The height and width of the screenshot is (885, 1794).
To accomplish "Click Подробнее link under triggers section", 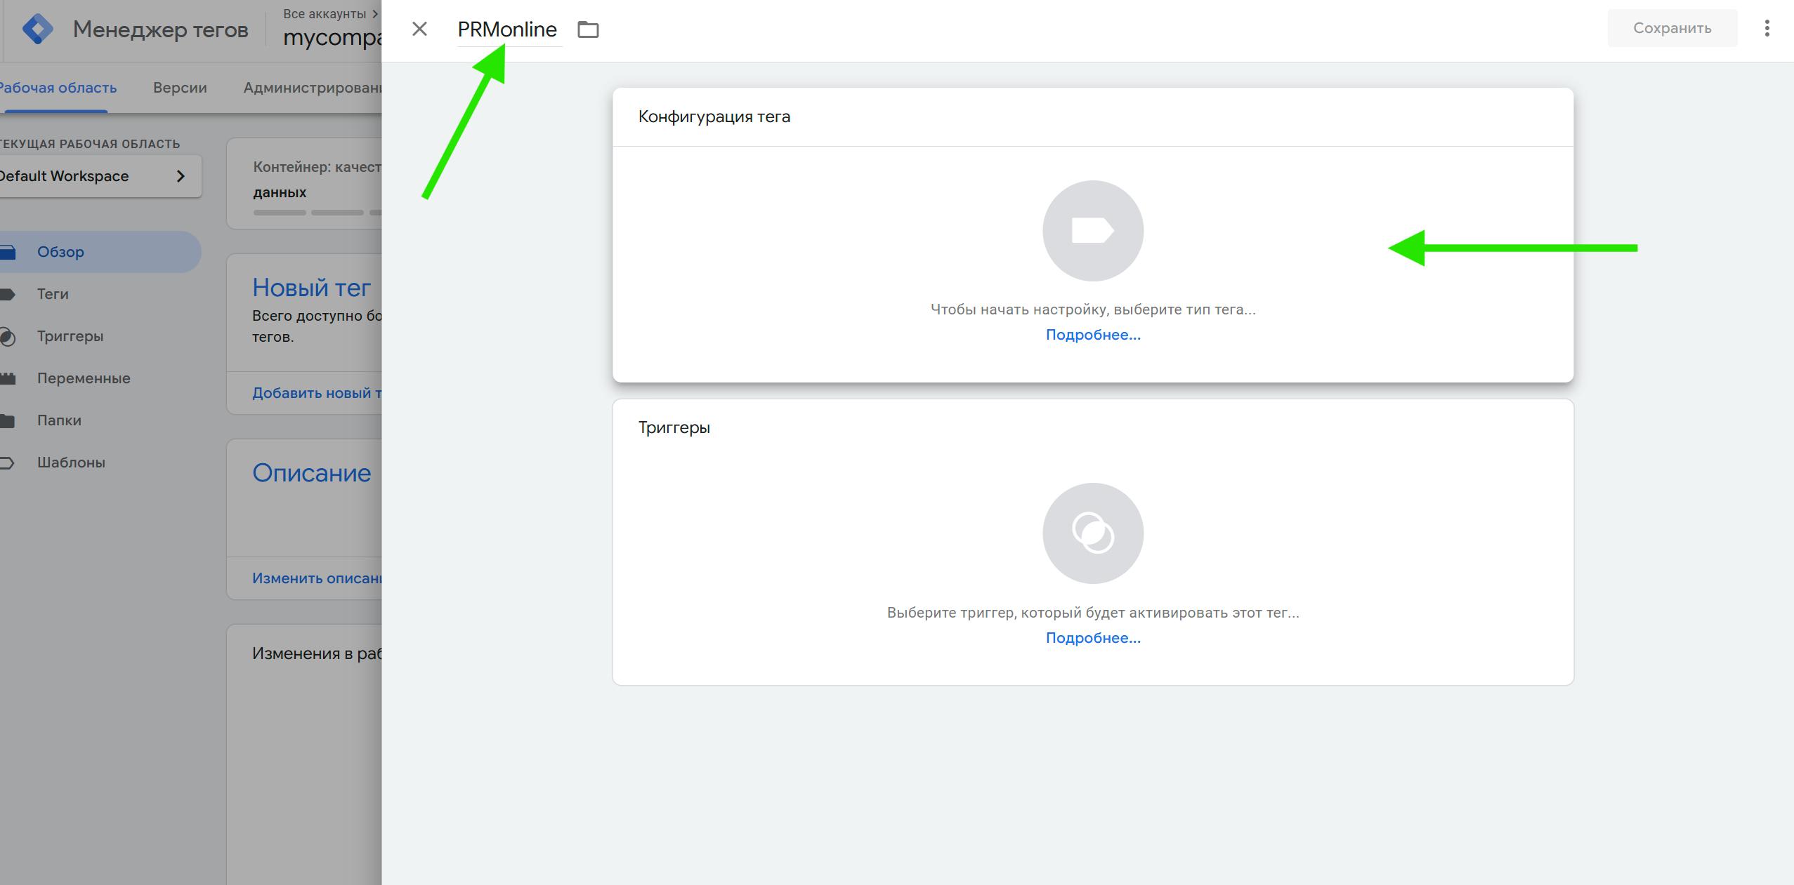I will [1092, 638].
